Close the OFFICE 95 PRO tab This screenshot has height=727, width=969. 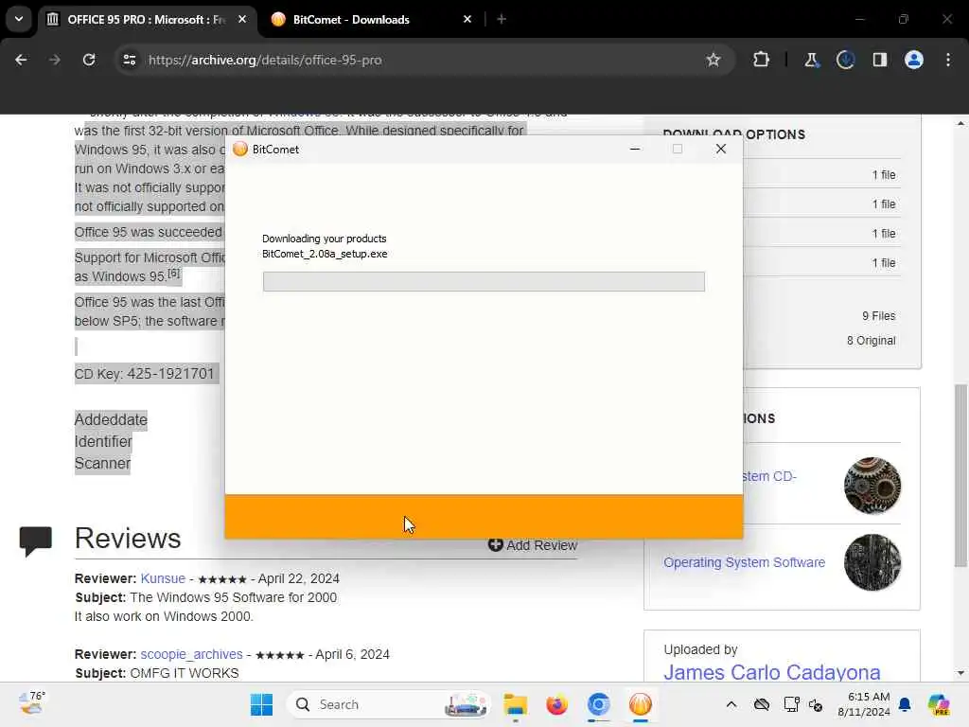coord(242,20)
